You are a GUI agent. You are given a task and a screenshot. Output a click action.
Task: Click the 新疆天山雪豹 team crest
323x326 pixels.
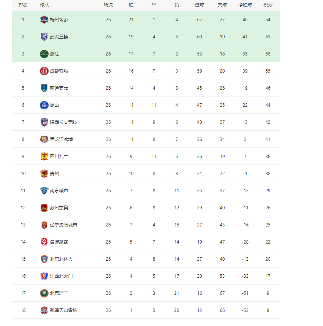[x=44, y=310]
